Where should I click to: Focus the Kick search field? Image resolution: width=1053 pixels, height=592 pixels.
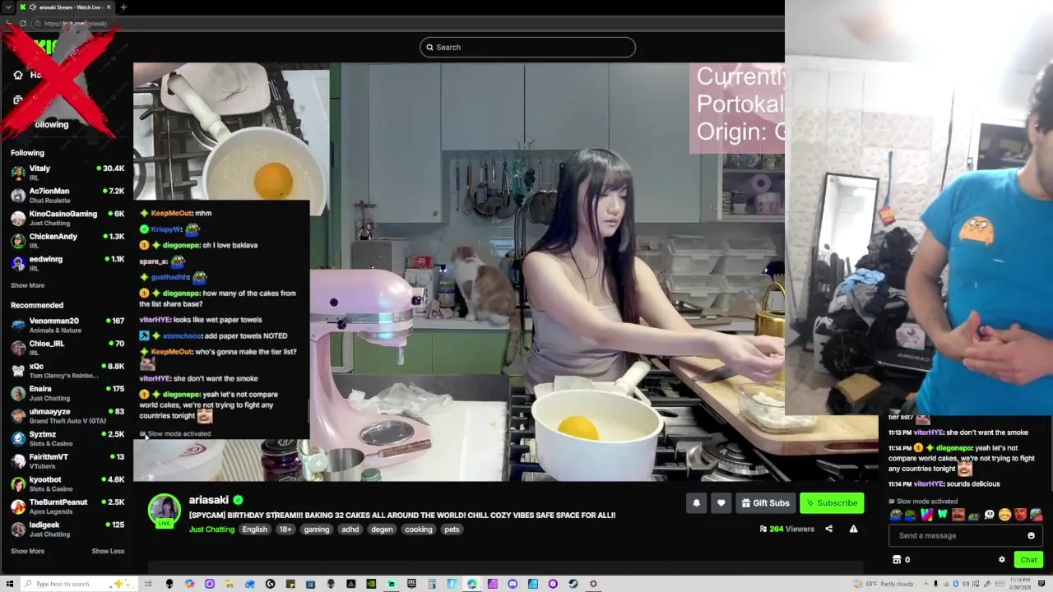527,47
